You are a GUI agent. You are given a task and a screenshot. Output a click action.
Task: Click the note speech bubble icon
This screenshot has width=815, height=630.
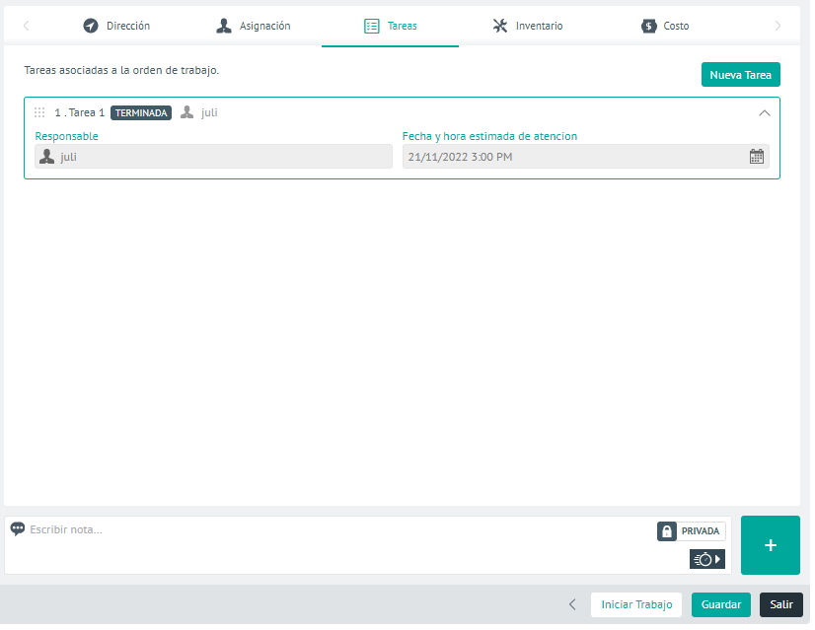click(x=18, y=529)
